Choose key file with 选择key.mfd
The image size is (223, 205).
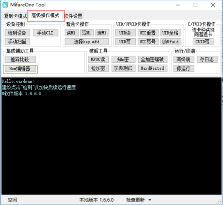point(87,42)
